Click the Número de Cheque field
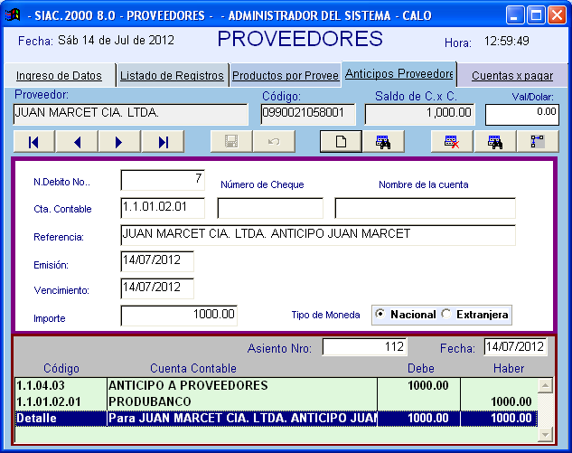 click(x=269, y=208)
